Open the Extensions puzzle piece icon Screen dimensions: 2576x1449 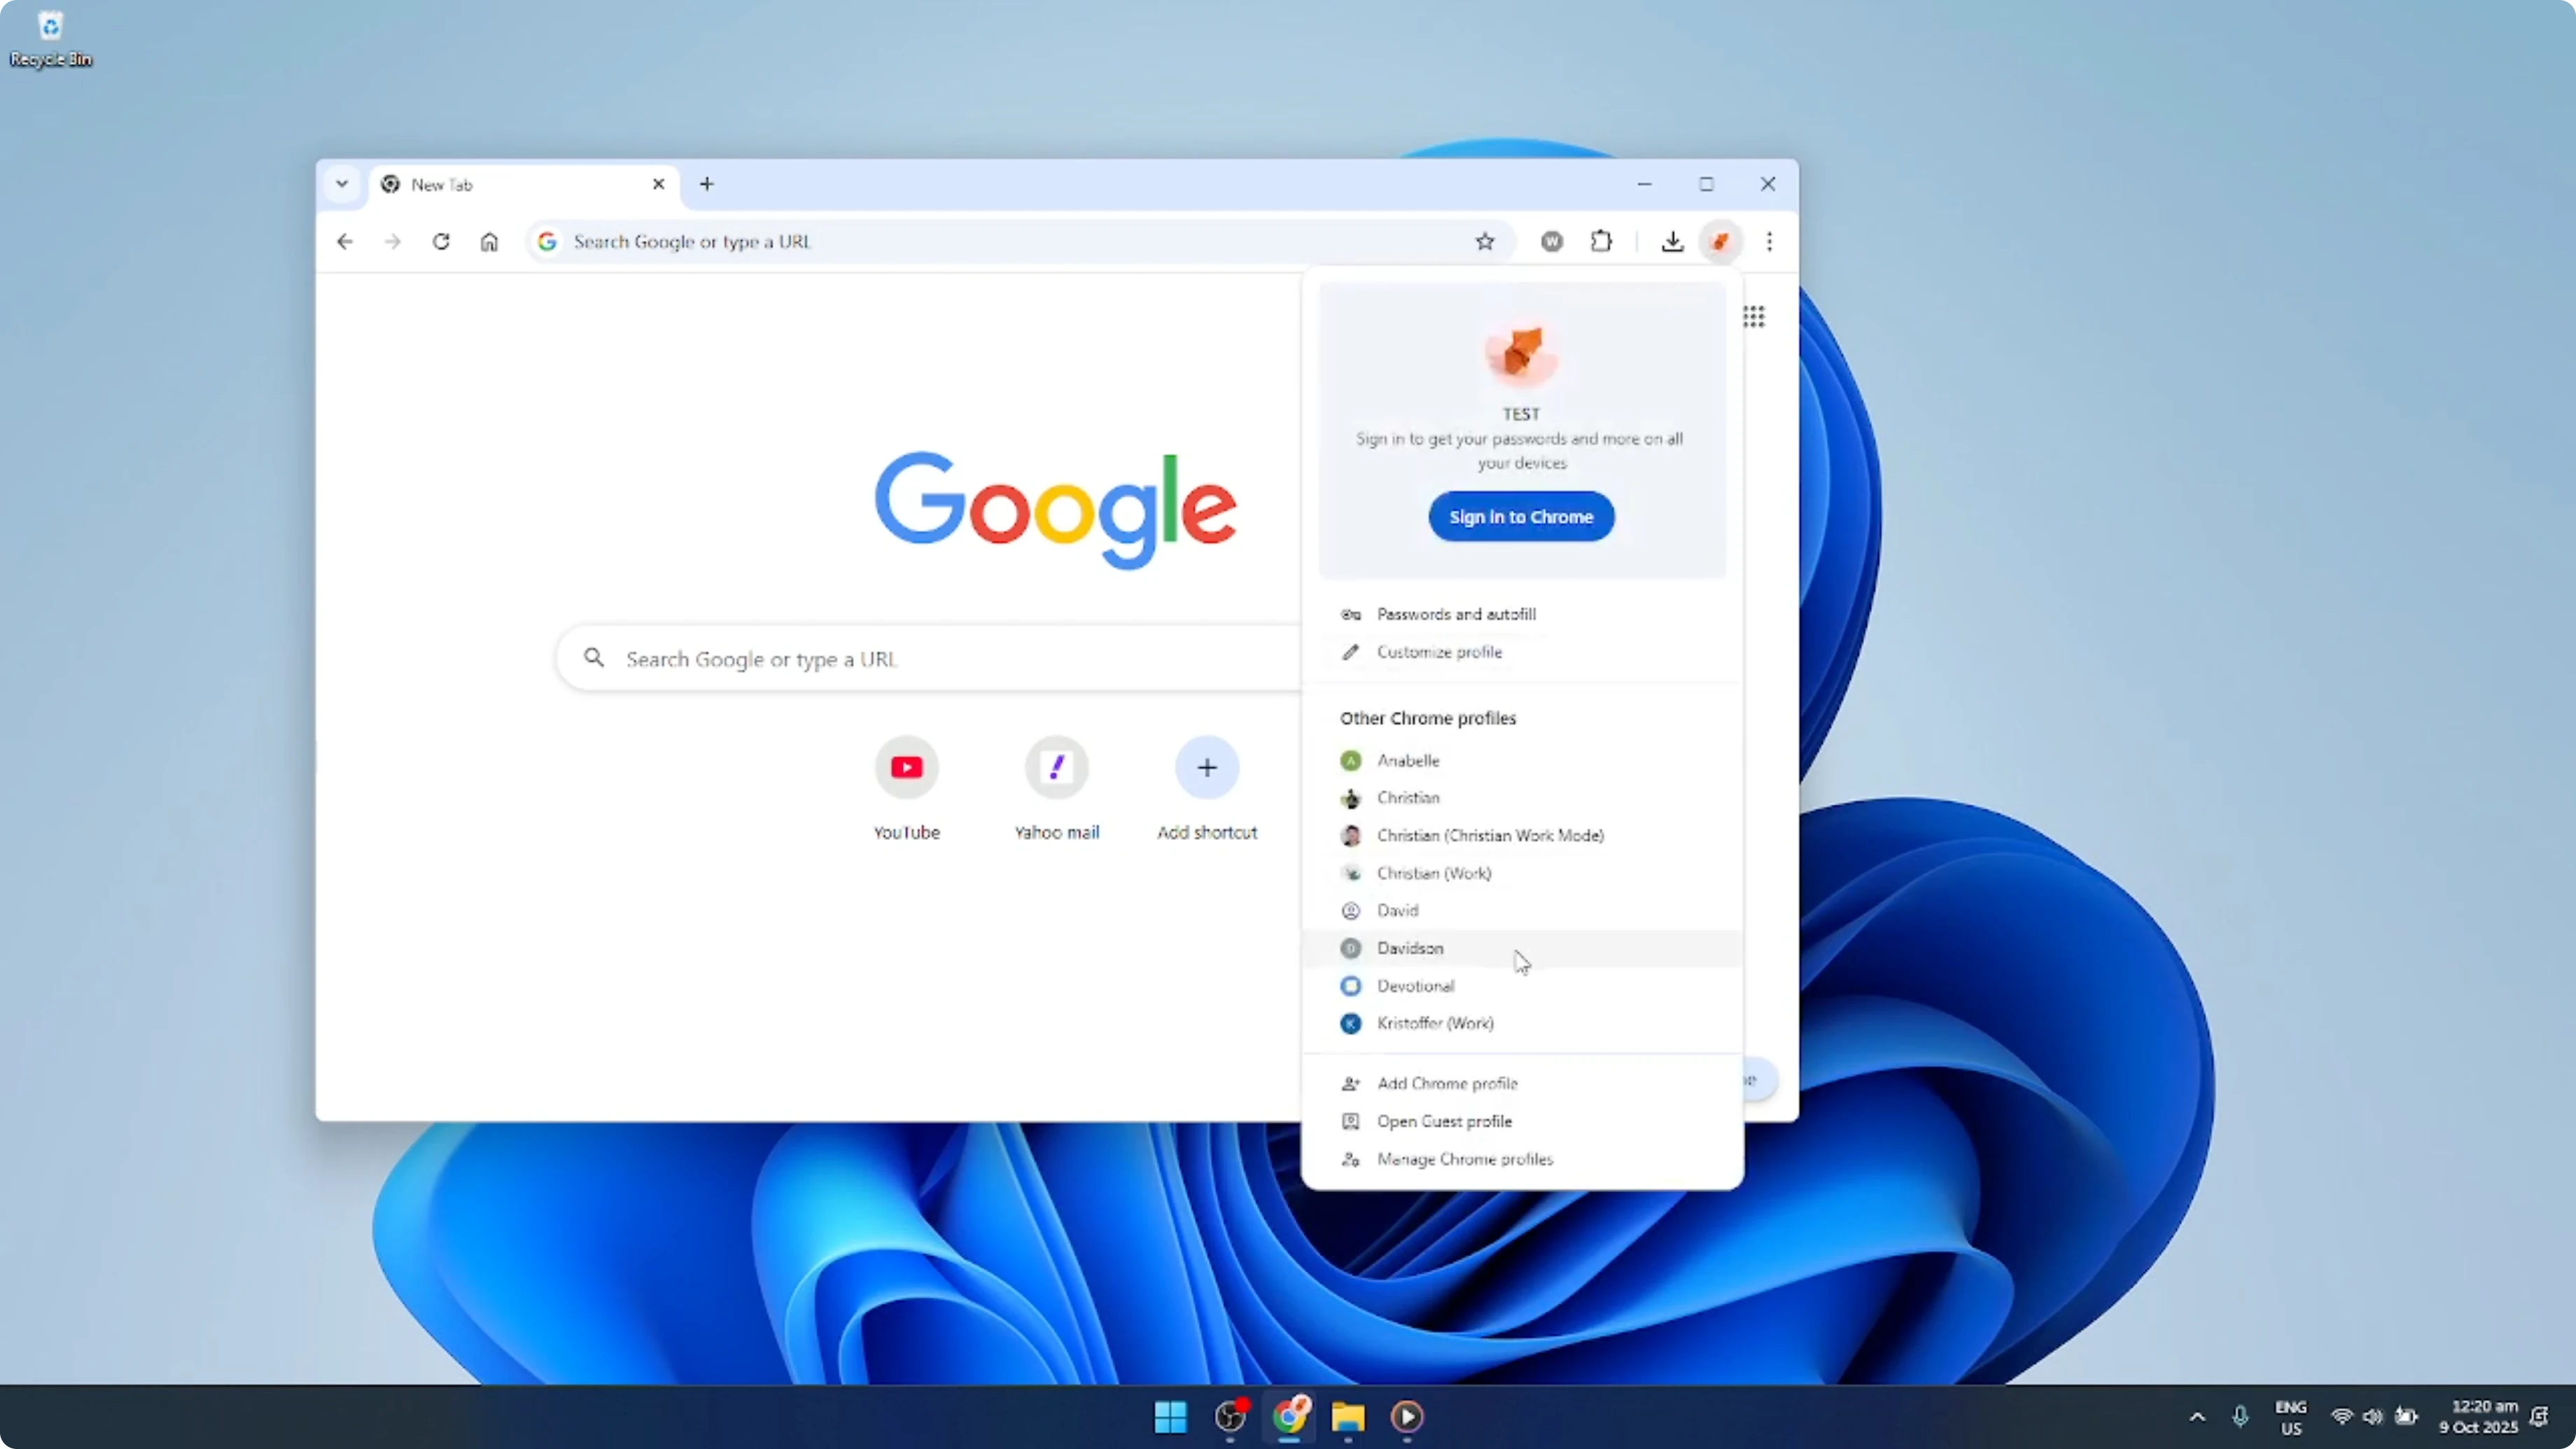pyautogui.click(x=1601, y=241)
